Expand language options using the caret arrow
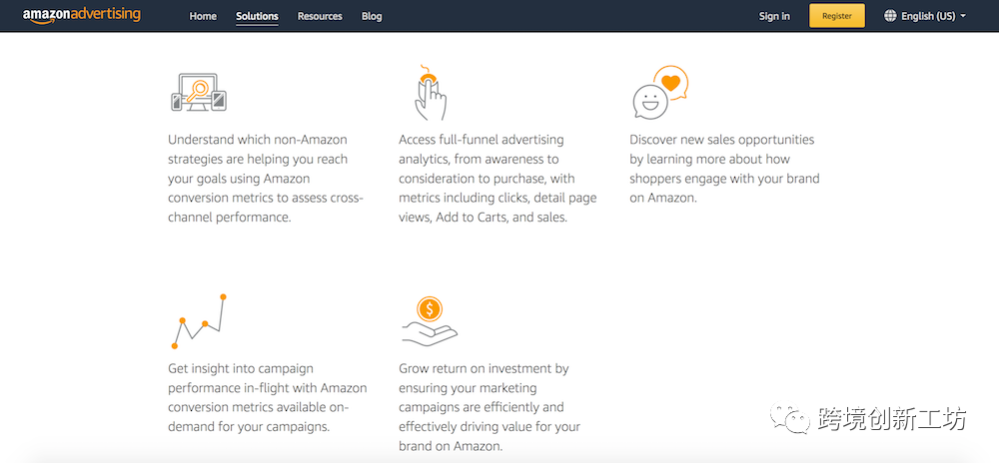999x463 pixels. [x=963, y=16]
